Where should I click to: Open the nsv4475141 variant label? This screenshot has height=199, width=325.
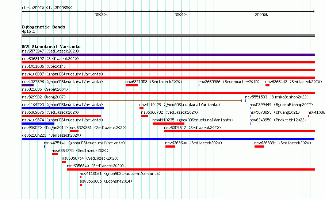(84, 143)
